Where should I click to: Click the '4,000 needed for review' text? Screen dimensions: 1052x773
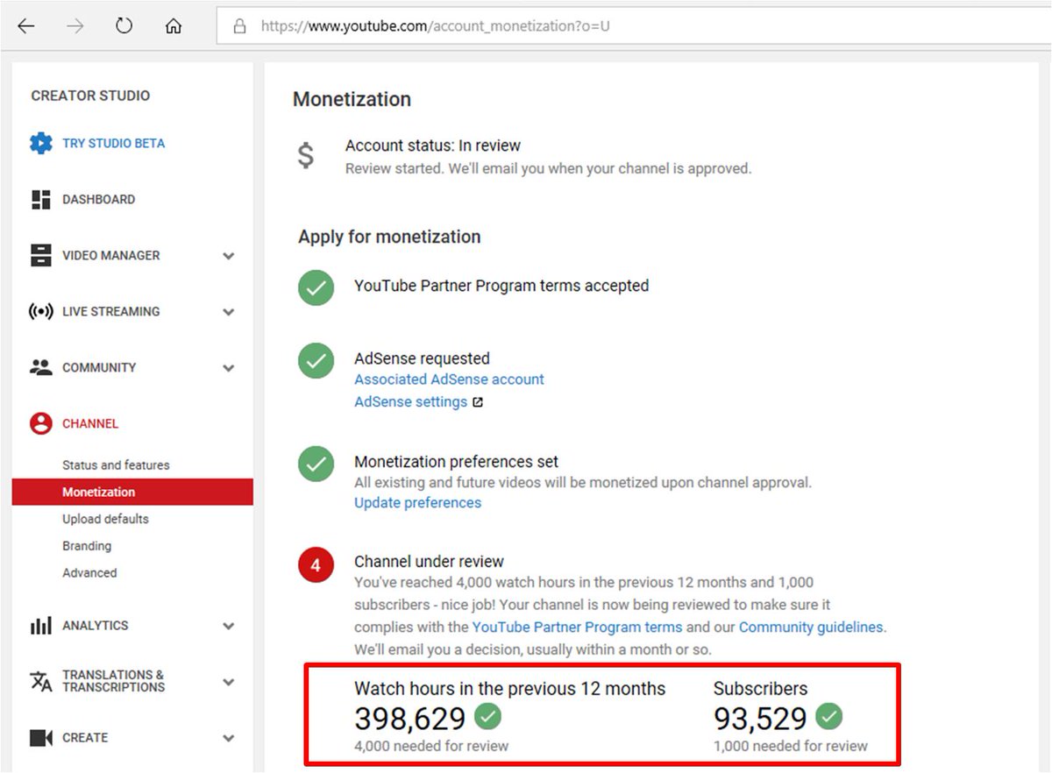coord(431,746)
